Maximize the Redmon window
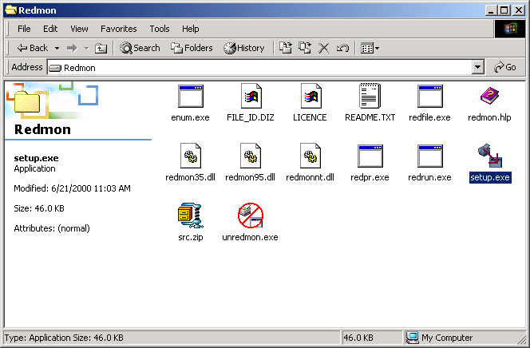The height and width of the screenshot is (348, 530). pos(504,10)
